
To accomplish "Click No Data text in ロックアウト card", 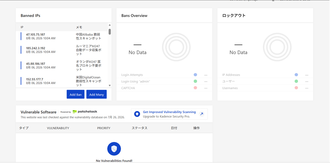I will click(238, 52).
